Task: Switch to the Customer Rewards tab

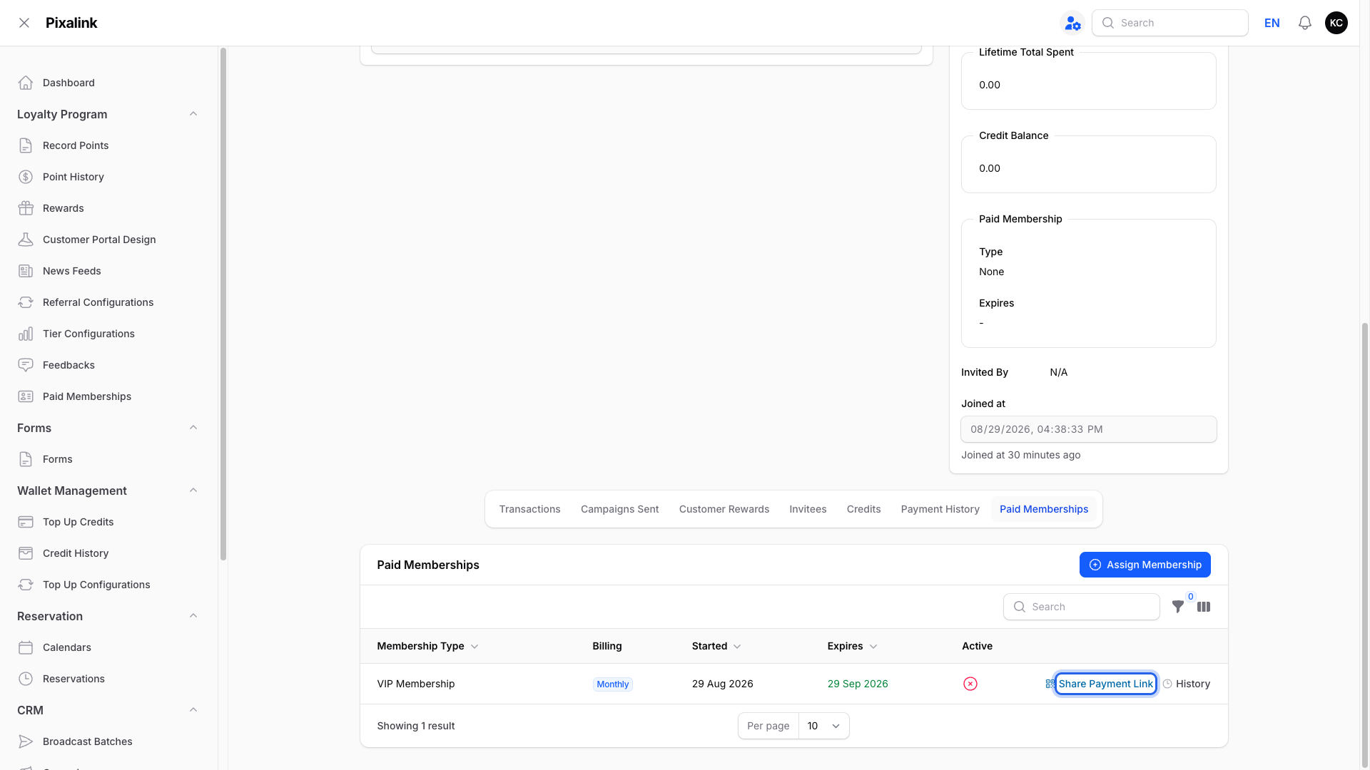Action: tap(724, 509)
